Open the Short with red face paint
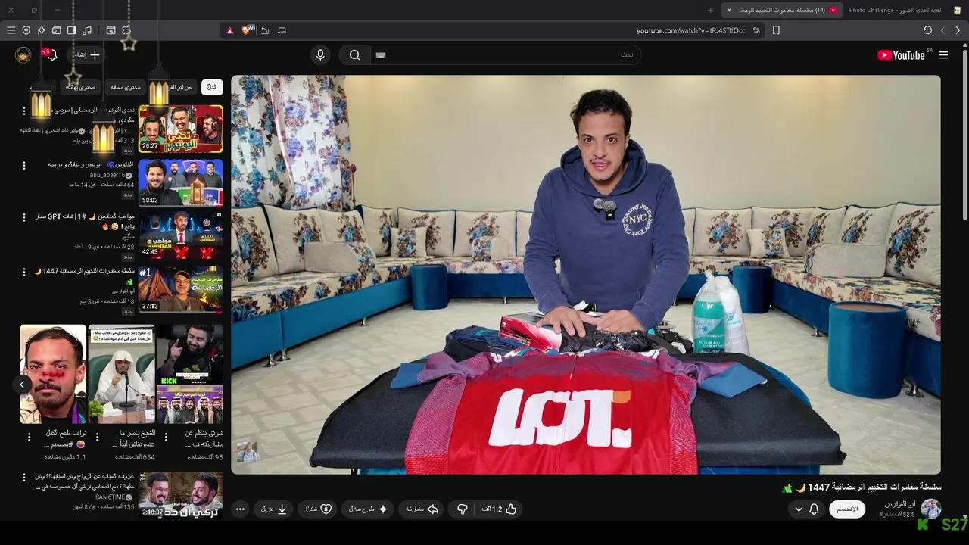Viewport: 969px width, 545px height. click(53, 374)
